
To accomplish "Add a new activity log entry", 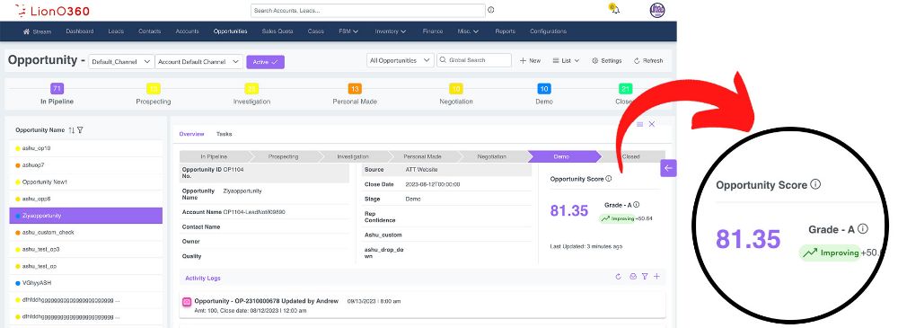I will (657, 277).
